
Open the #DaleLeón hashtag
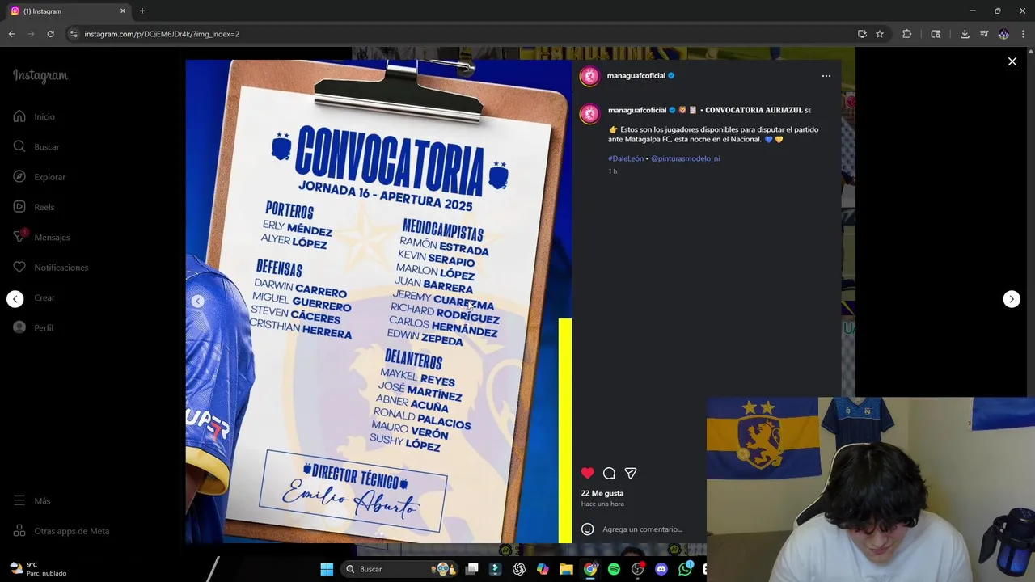626,159
